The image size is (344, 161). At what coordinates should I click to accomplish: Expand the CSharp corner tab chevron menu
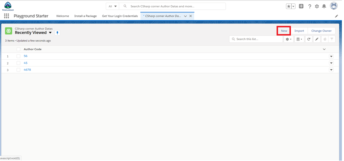[185, 16]
